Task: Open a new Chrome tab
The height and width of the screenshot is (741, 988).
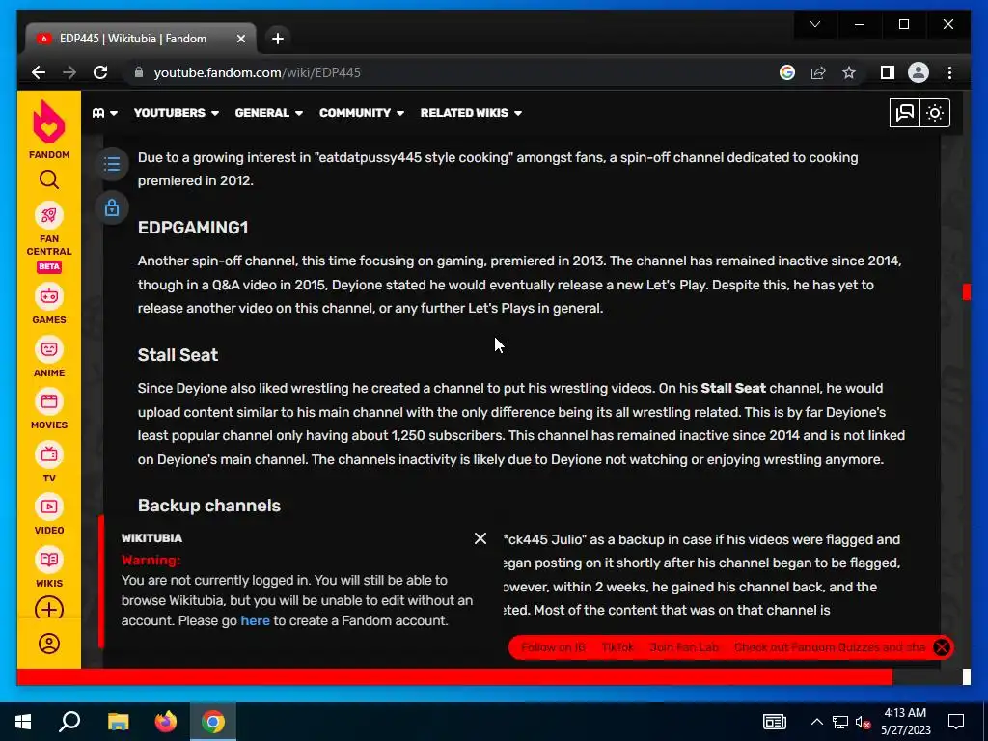Action: [x=277, y=39]
